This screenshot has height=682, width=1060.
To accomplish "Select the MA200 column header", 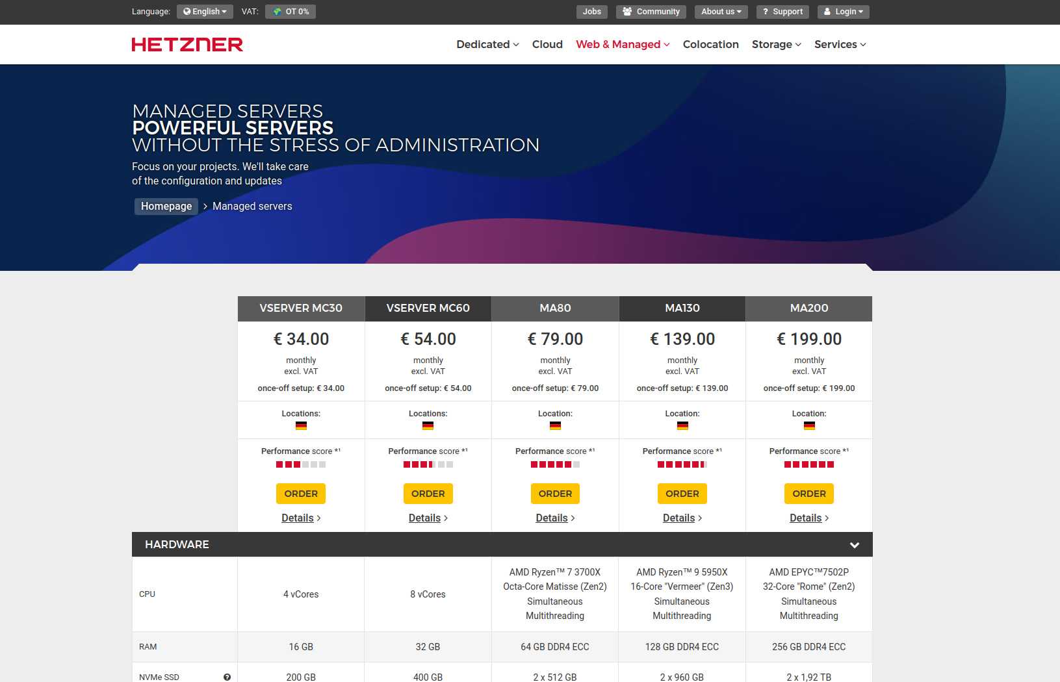I will [x=809, y=309].
